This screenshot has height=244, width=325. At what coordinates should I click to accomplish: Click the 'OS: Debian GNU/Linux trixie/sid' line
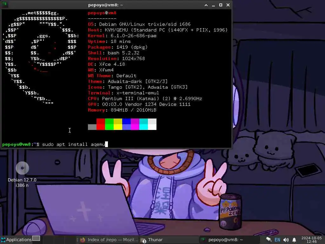(139, 24)
